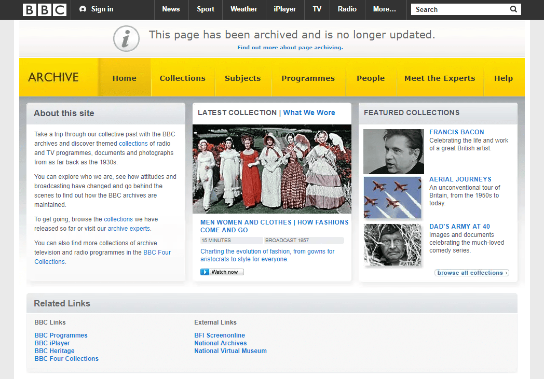Open the BBC Heritage link
Viewport: 544px width, 379px height.
(x=55, y=351)
